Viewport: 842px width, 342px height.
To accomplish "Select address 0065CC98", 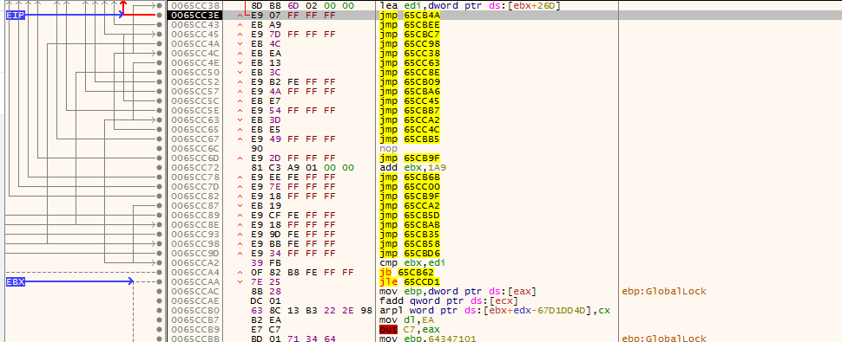I will click(194, 243).
